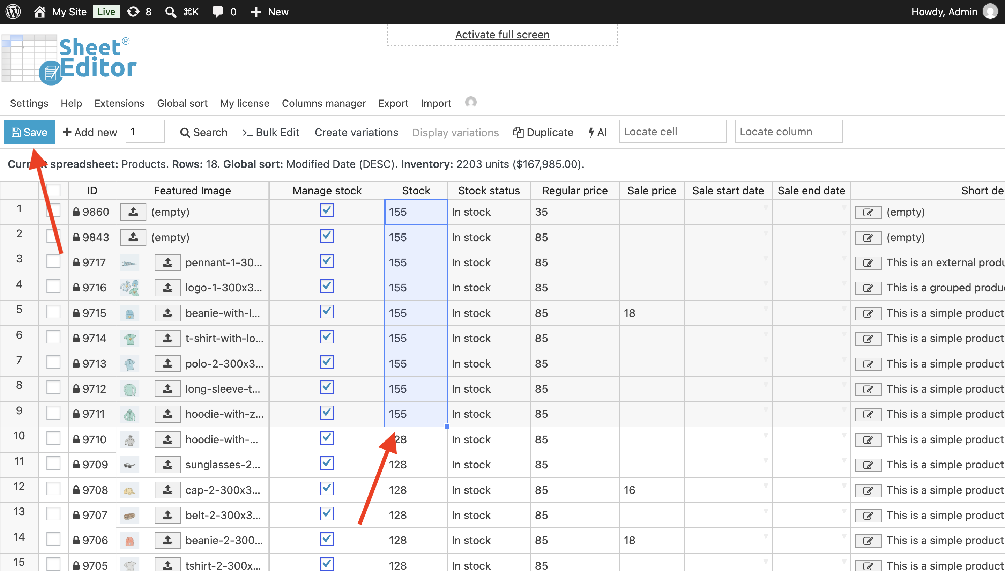Expand Sale start date dropdown for row 9715
The height and width of the screenshot is (571, 1005).
[x=766, y=309]
